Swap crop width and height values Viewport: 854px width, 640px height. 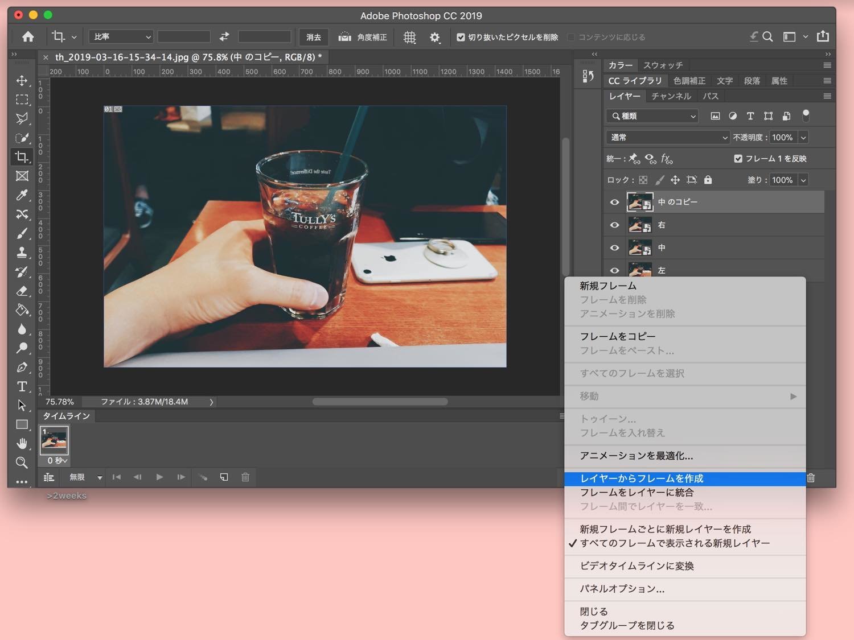coord(224,37)
